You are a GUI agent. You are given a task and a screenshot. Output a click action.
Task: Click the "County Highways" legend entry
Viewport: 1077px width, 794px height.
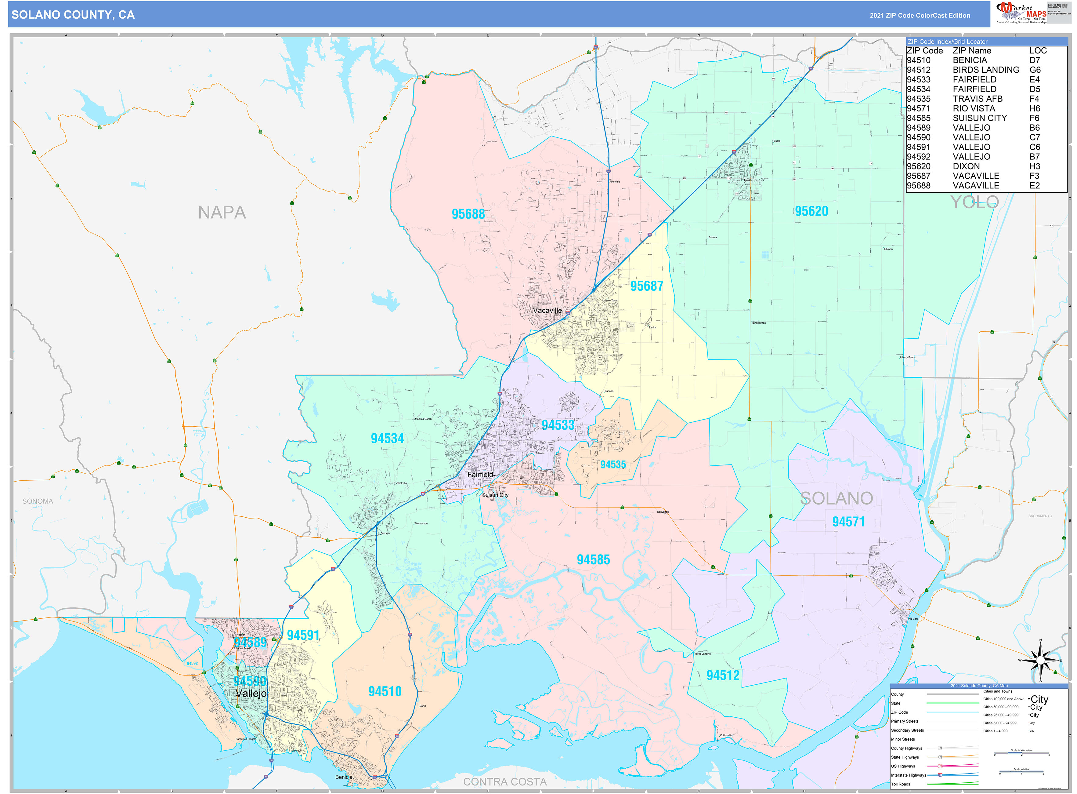[x=934, y=748]
